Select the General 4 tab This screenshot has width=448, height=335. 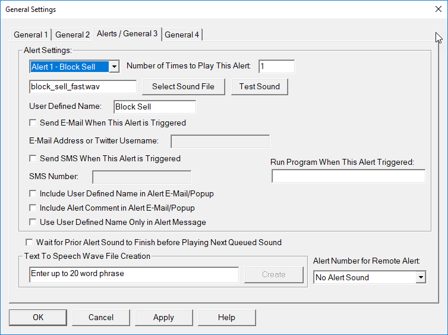[182, 35]
